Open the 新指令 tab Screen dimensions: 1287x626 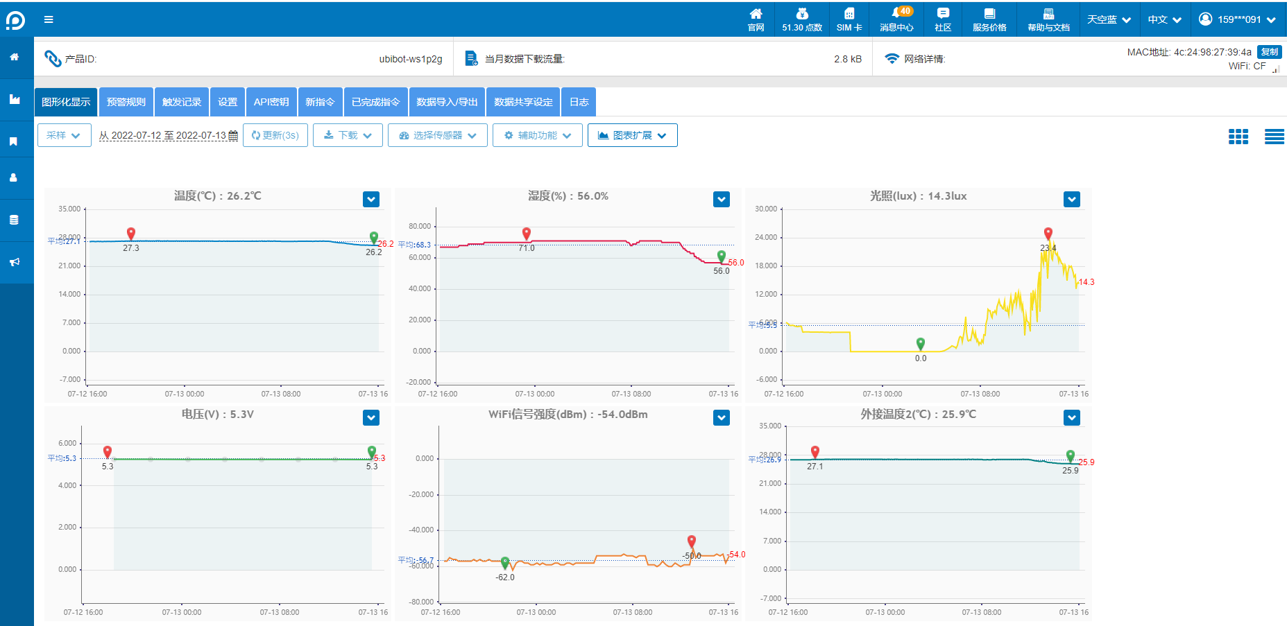pyautogui.click(x=320, y=102)
